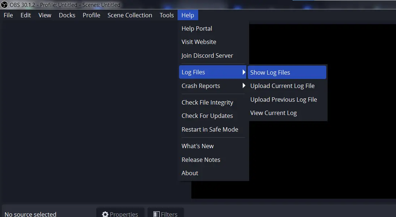Click the OBS logo in title bar
Viewport: 396px width, 217px height.
point(4,5)
